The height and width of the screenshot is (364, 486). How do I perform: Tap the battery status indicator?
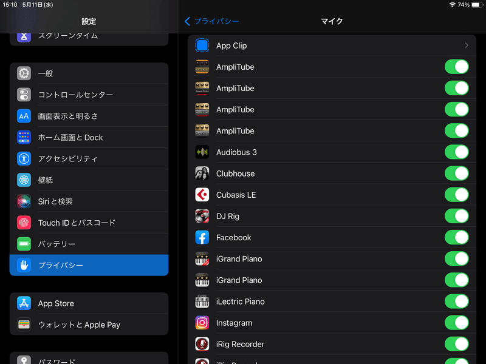(x=477, y=5)
